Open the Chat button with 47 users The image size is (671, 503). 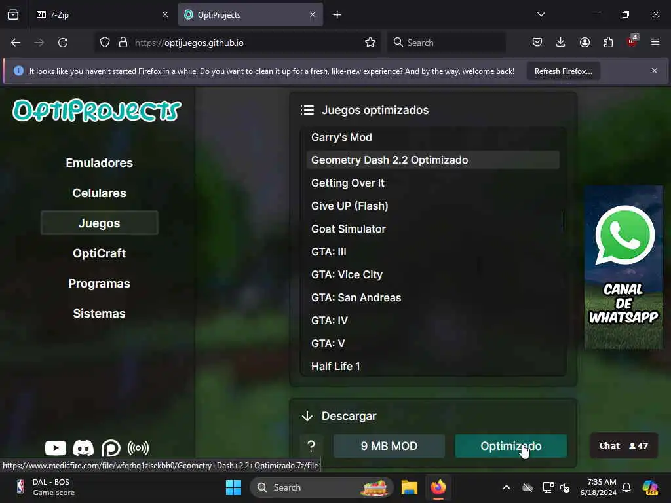coord(624,445)
